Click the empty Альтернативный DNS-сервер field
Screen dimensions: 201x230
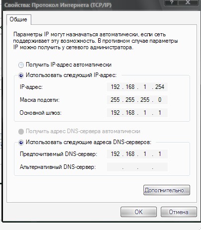click(x=137, y=167)
